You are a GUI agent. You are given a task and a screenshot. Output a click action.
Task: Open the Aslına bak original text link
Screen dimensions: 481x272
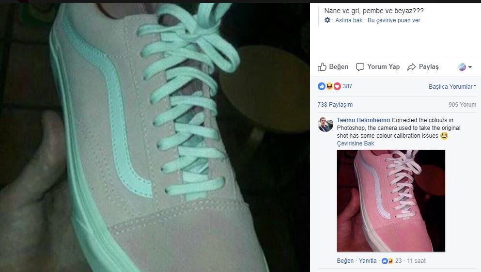click(x=349, y=20)
